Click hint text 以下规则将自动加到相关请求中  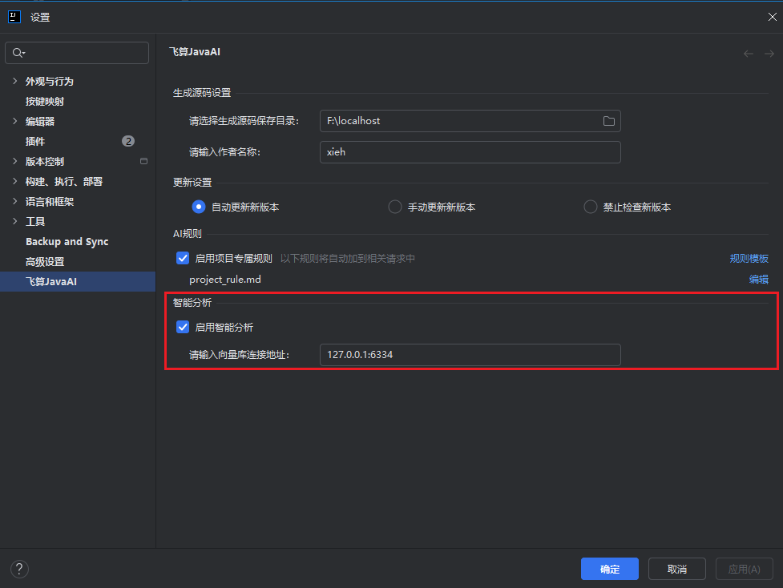click(348, 258)
